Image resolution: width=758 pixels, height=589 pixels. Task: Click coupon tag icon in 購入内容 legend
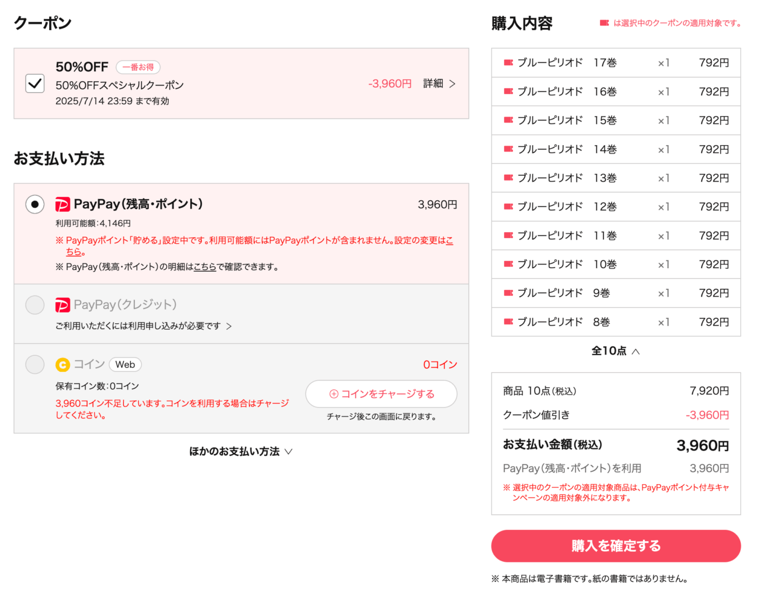click(x=604, y=23)
